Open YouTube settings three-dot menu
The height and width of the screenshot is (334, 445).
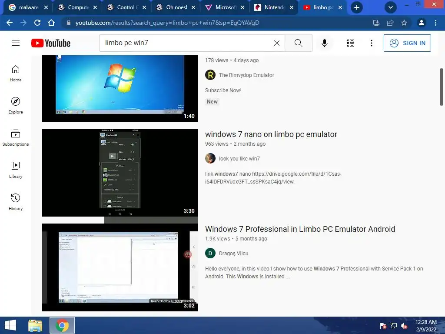point(371,43)
